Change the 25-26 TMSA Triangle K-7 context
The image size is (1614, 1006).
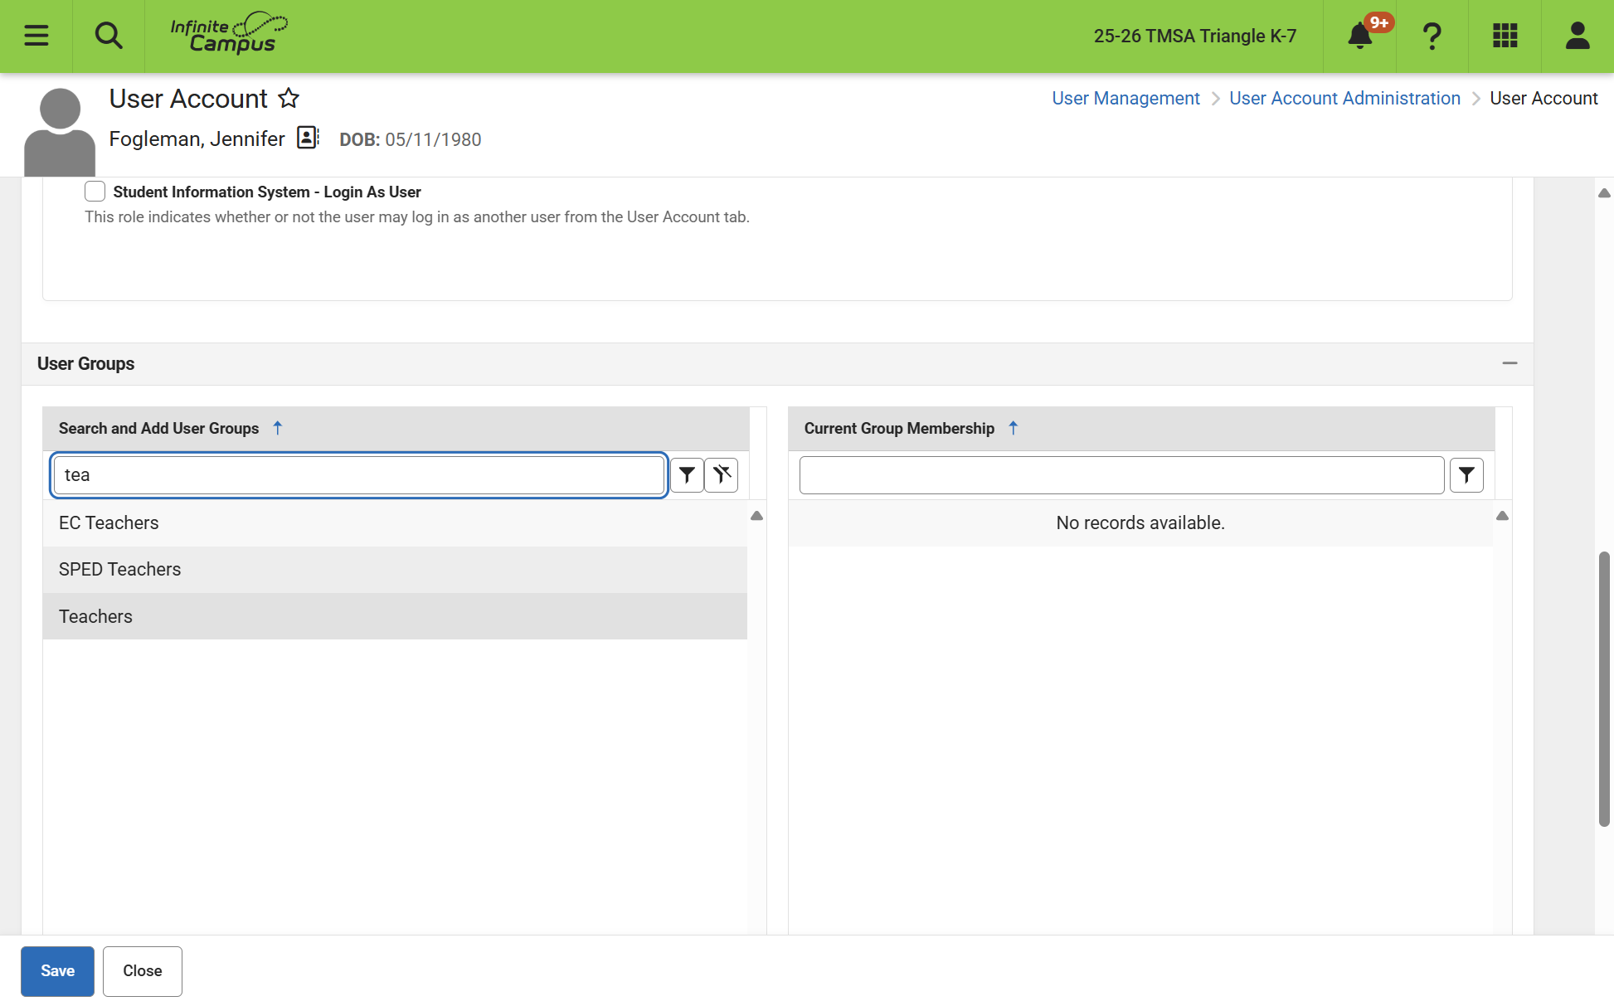(1194, 36)
